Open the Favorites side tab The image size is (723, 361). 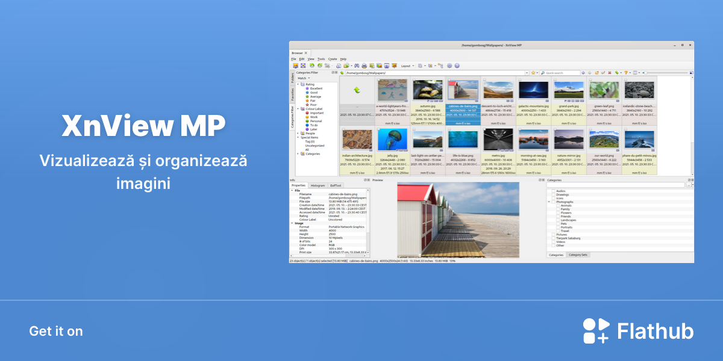292,94
